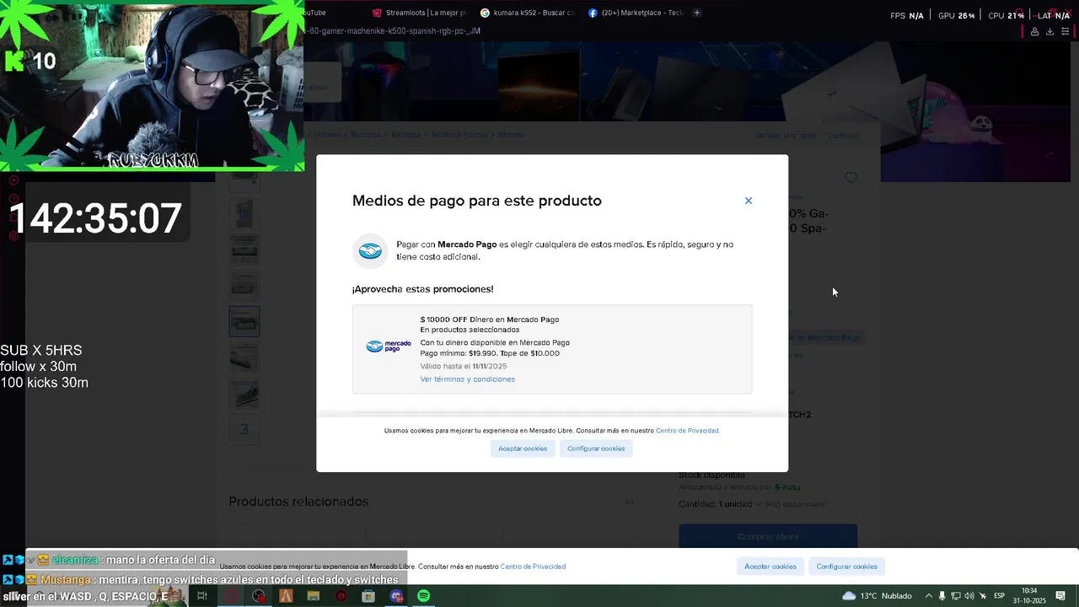Add product to favorites with heart icon
1079x607 pixels.
click(851, 178)
